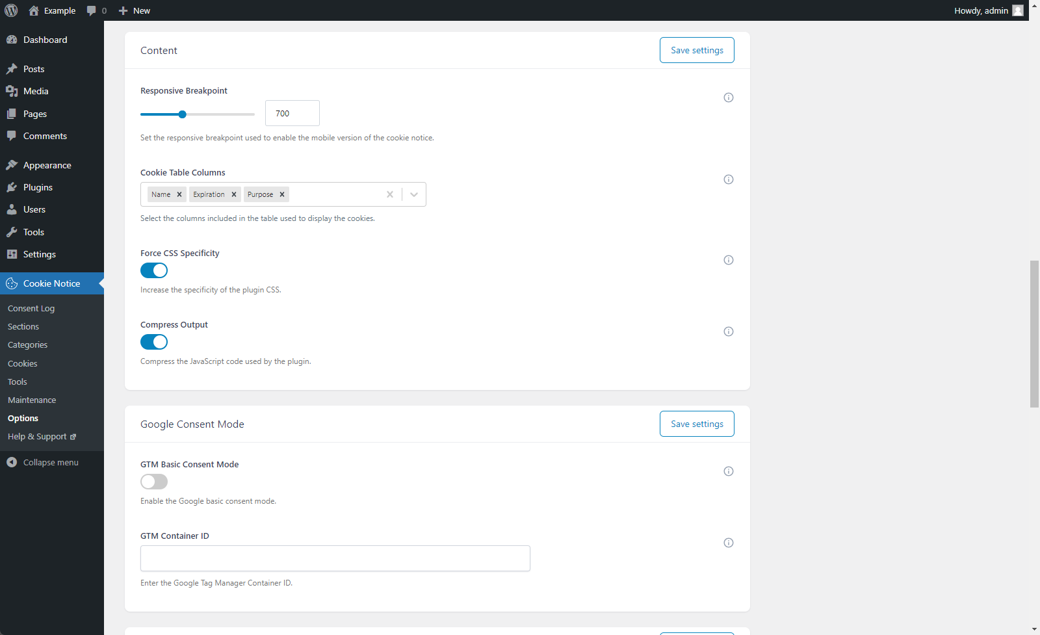Remove the Name column tag
Screen dimensions: 1040x635
[x=179, y=194]
